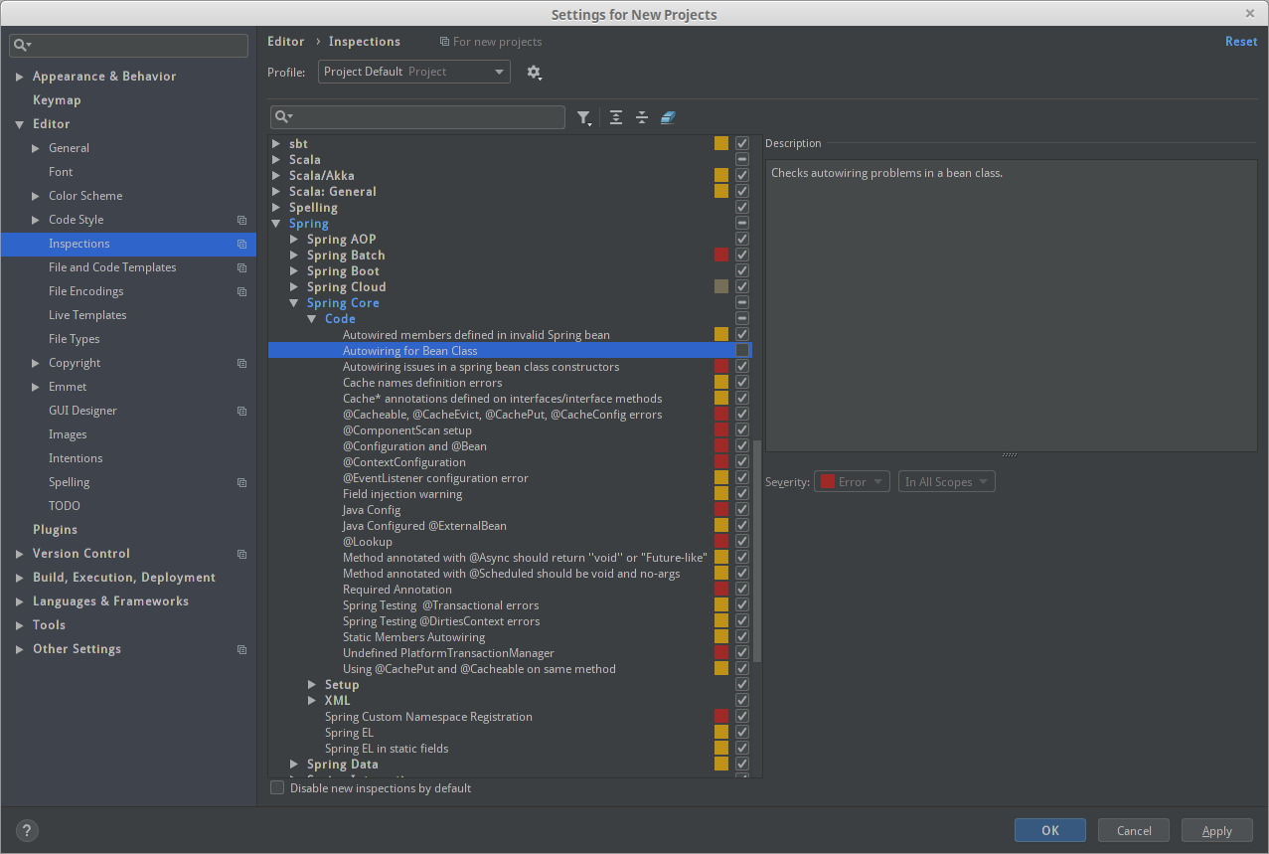Click the project-level icon beside Code Style
Screen dimensions: 1269x854
click(241, 220)
